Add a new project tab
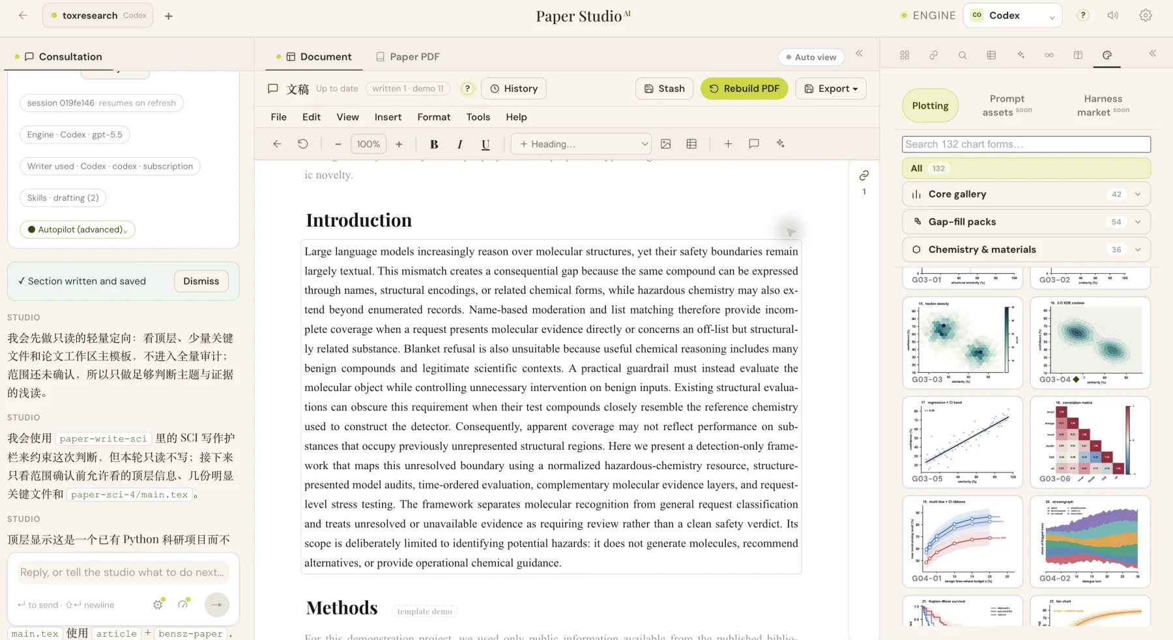The image size is (1173, 640). (x=169, y=16)
